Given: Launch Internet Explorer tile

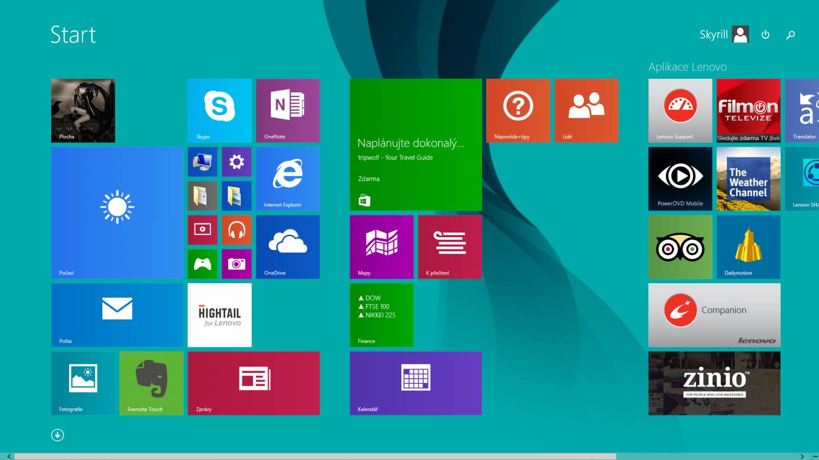Looking at the screenshot, I should pos(288,179).
